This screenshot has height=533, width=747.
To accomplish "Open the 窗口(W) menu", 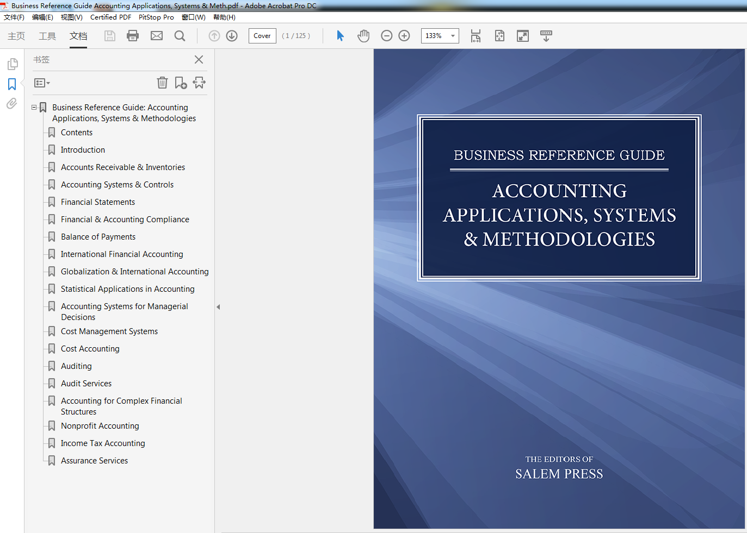I will 194,17.
